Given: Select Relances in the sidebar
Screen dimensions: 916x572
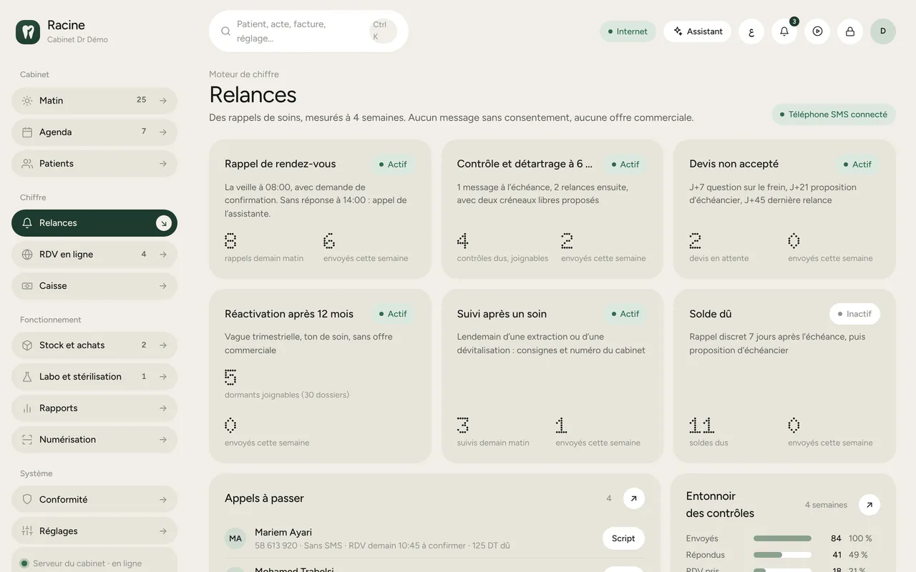Looking at the screenshot, I should 94,223.
